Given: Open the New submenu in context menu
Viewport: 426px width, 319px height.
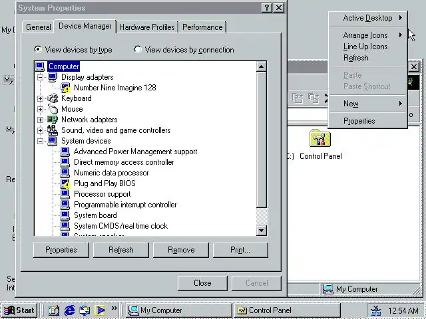Looking at the screenshot, I should click(368, 104).
